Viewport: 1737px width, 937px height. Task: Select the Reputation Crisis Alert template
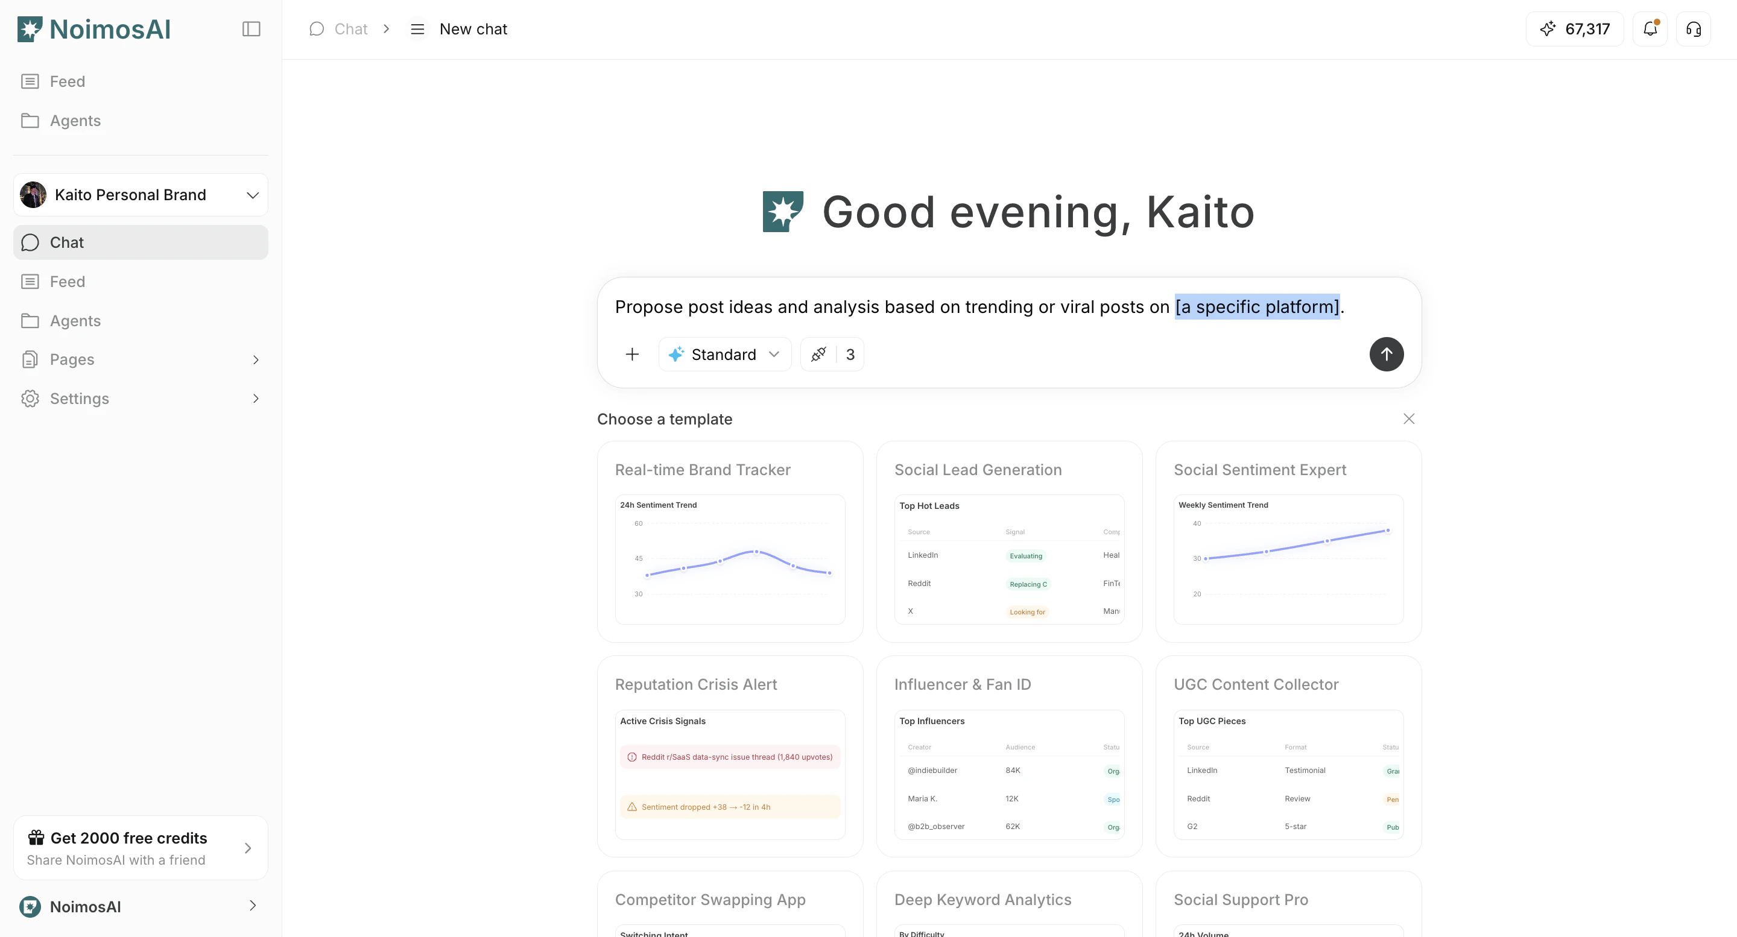(x=730, y=756)
